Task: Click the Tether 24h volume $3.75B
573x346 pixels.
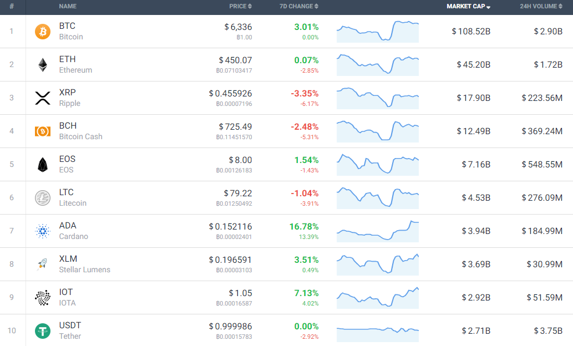Action: click(548, 330)
